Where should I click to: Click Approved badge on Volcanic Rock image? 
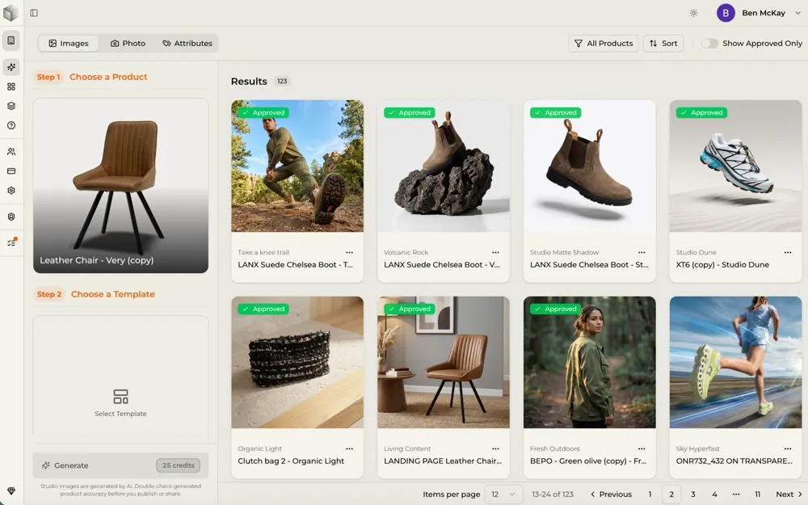(x=410, y=112)
